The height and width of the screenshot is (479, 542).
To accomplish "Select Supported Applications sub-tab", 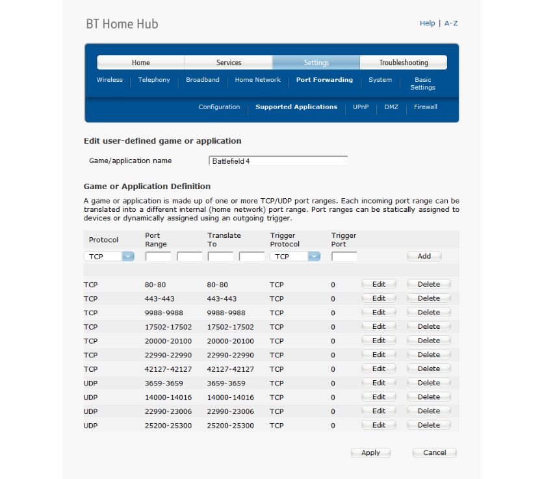I will pos(296,107).
